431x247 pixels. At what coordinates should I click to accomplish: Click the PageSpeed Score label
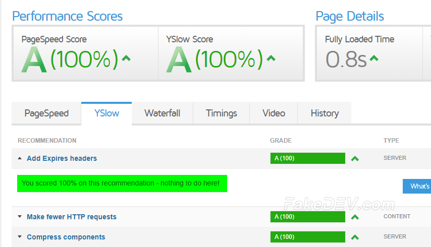pyautogui.click(x=54, y=39)
